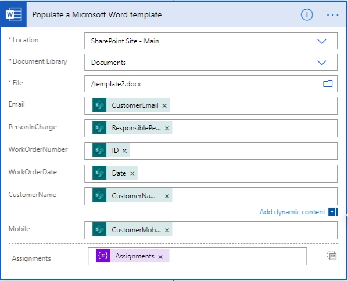Switch Assignments to array input mode icon

point(332,256)
